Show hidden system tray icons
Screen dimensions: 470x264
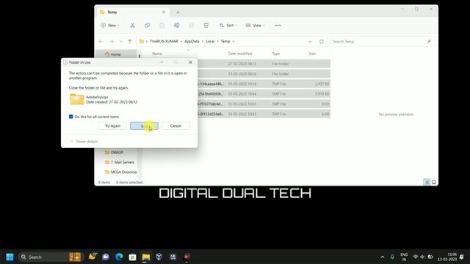(383, 257)
